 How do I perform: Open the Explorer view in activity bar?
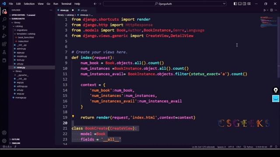[x=4, y=12]
